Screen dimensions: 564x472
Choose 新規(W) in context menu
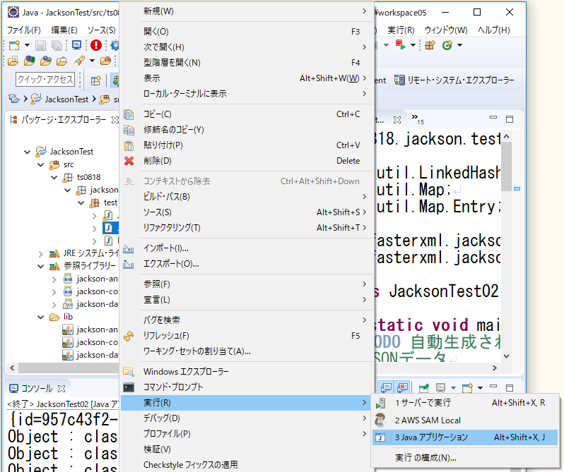point(247,11)
